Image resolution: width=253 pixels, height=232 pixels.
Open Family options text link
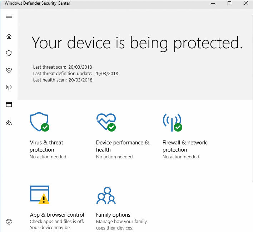click(x=113, y=215)
